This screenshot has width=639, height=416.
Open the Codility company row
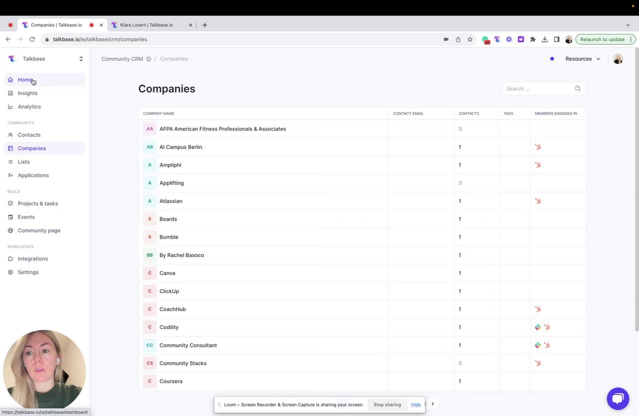point(362,327)
